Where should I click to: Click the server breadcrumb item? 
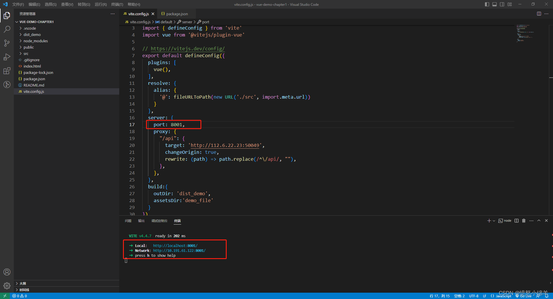[185, 22]
